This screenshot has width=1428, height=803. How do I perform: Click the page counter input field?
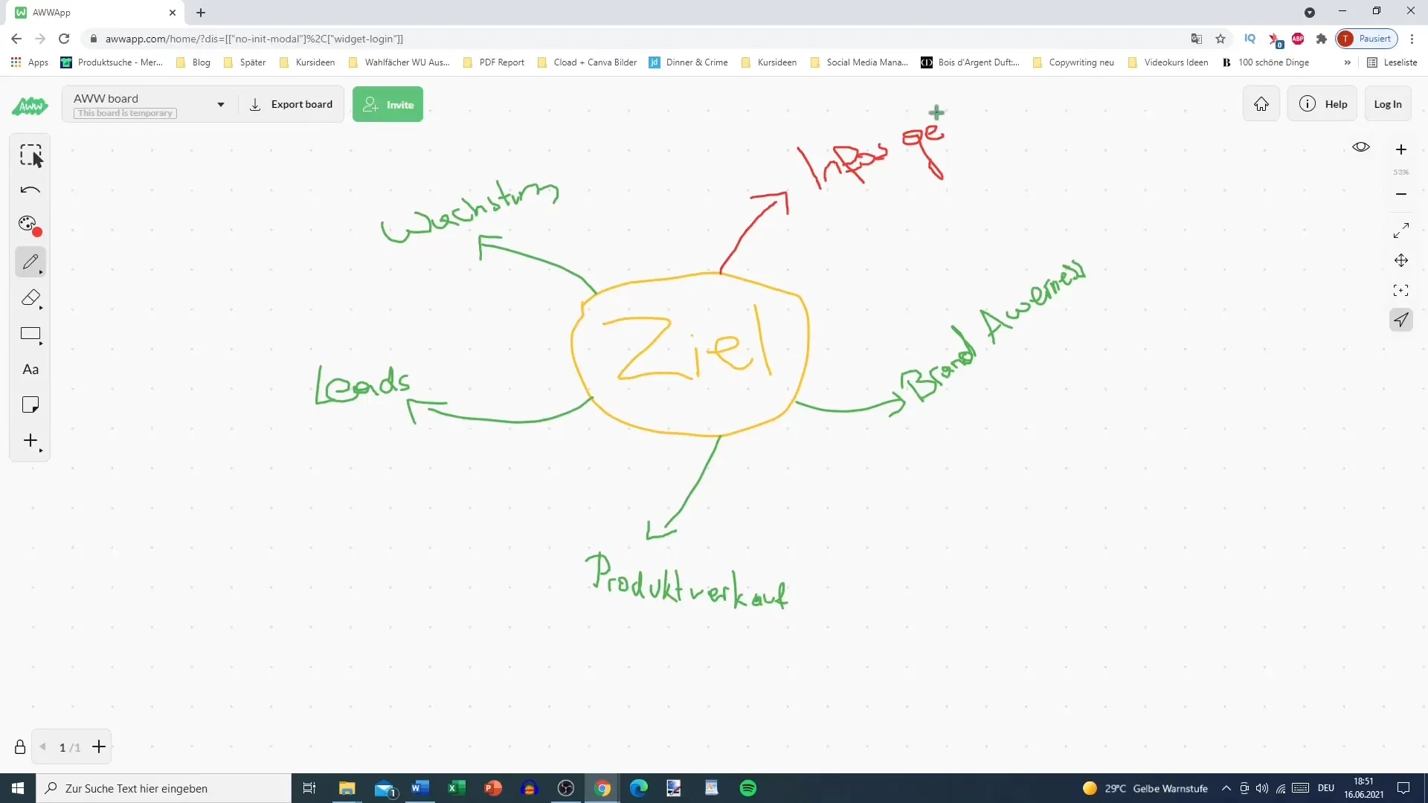coord(62,747)
